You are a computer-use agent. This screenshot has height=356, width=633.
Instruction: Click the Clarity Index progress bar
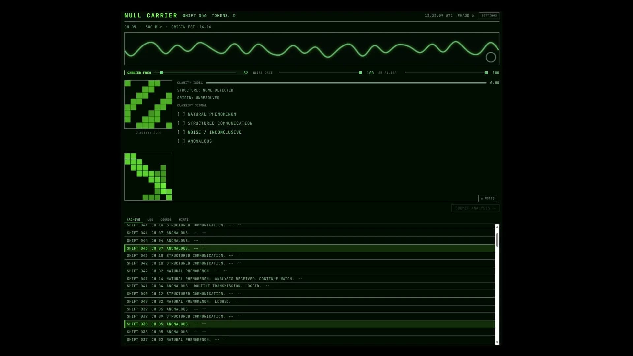click(x=346, y=83)
